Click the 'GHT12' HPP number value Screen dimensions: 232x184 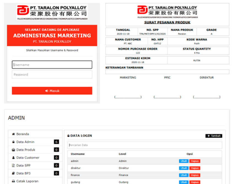157,44
